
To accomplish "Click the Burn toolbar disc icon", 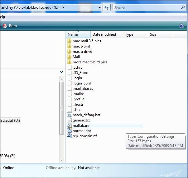I will coord(5,26).
